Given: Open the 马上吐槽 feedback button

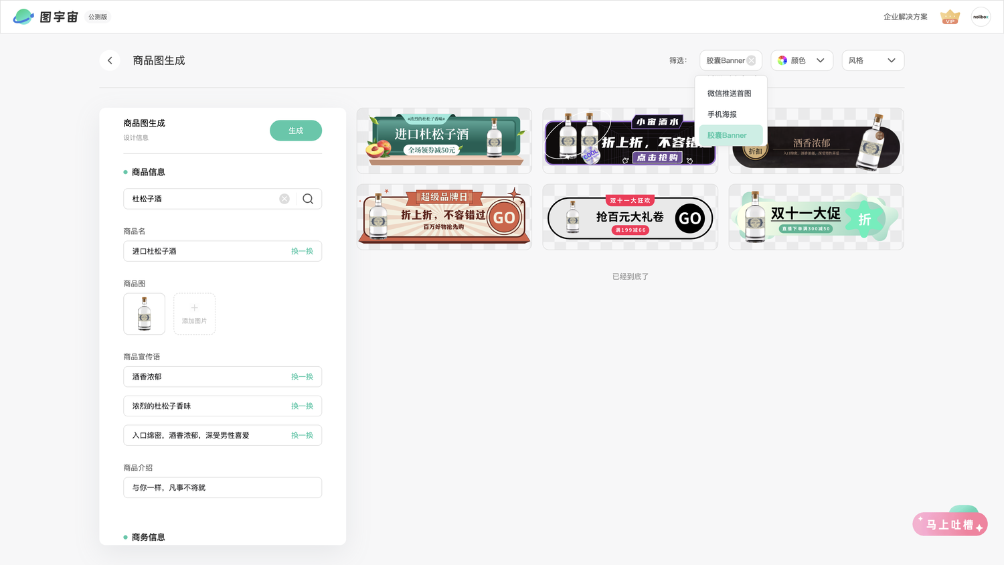Looking at the screenshot, I should (950, 524).
